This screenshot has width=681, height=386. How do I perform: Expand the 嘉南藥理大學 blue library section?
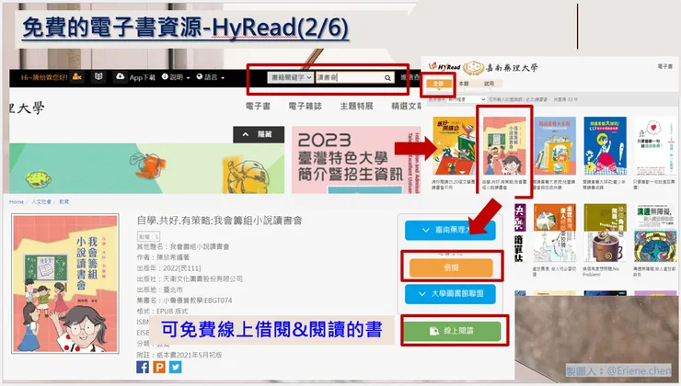coord(450,231)
